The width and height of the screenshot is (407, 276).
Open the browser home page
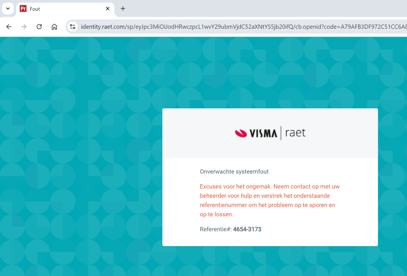tap(54, 27)
